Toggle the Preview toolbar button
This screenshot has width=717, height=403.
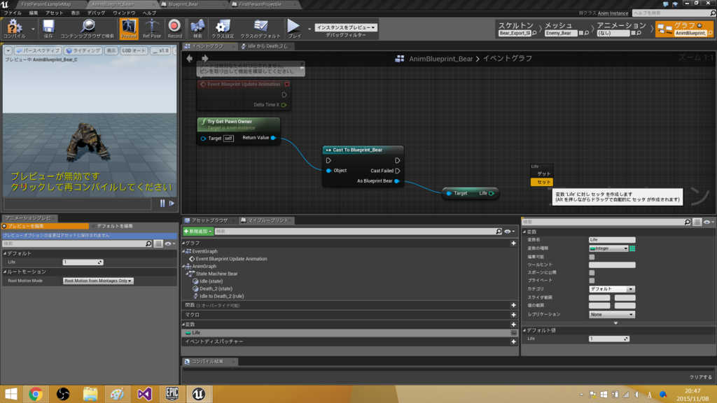(x=129, y=28)
